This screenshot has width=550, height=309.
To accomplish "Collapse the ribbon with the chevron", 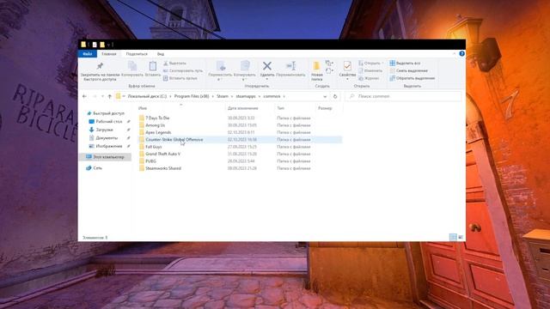I will click(455, 53).
